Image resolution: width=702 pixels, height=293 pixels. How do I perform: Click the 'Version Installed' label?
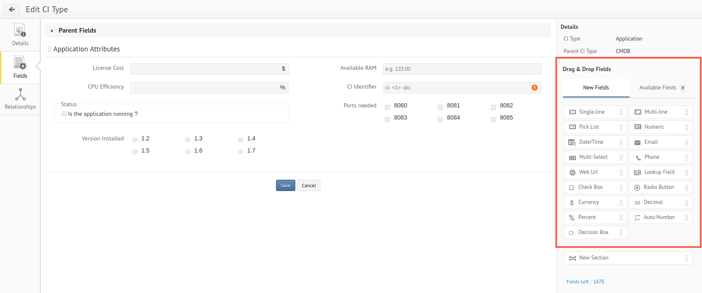coord(103,138)
